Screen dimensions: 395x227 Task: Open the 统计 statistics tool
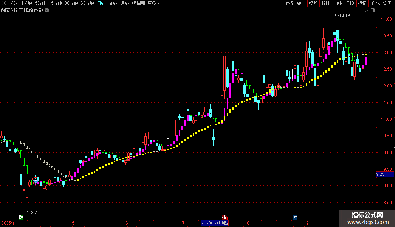click(x=325, y=3)
